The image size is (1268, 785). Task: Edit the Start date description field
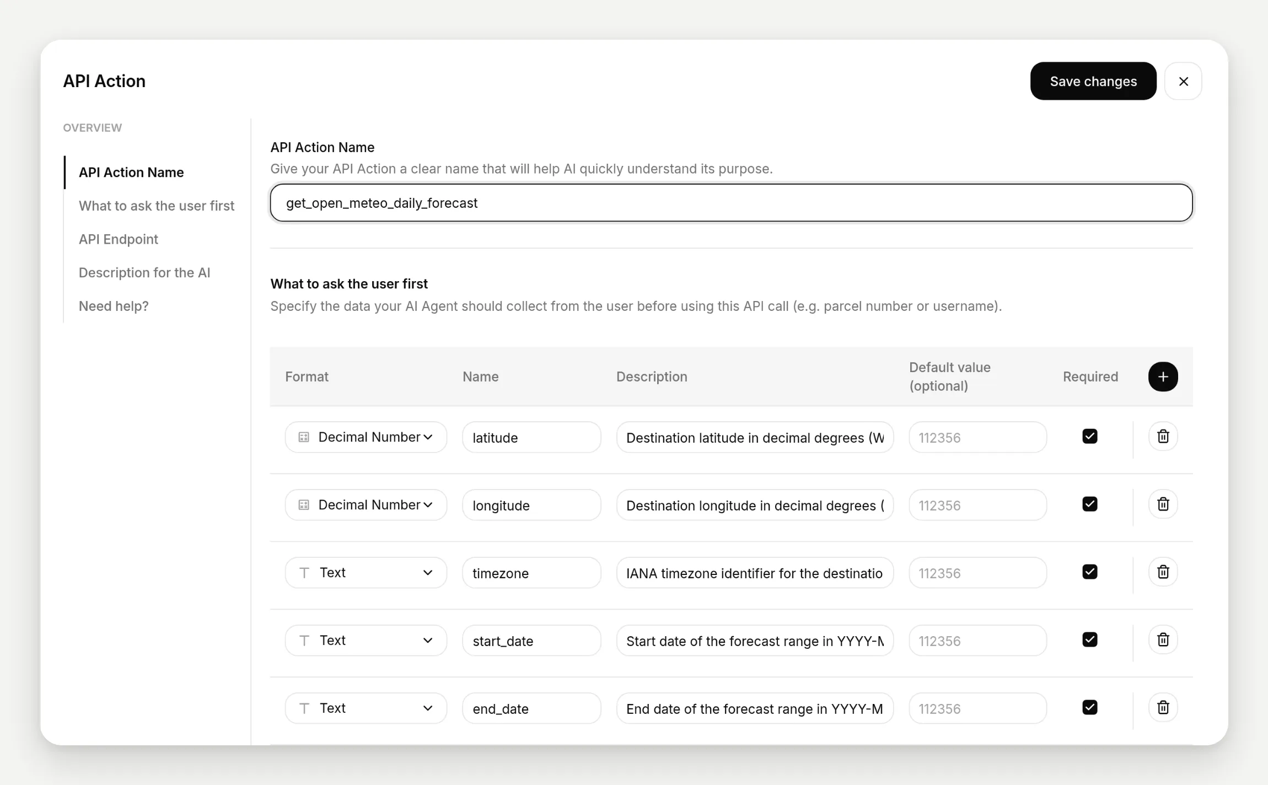tap(755, 641)
